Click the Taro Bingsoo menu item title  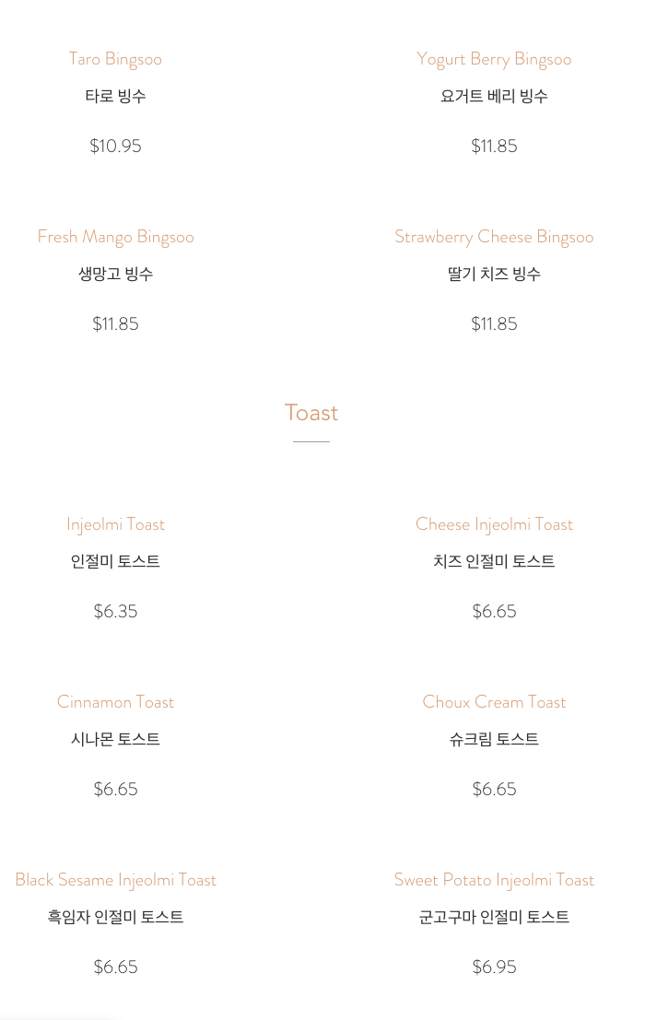(115, 59)
